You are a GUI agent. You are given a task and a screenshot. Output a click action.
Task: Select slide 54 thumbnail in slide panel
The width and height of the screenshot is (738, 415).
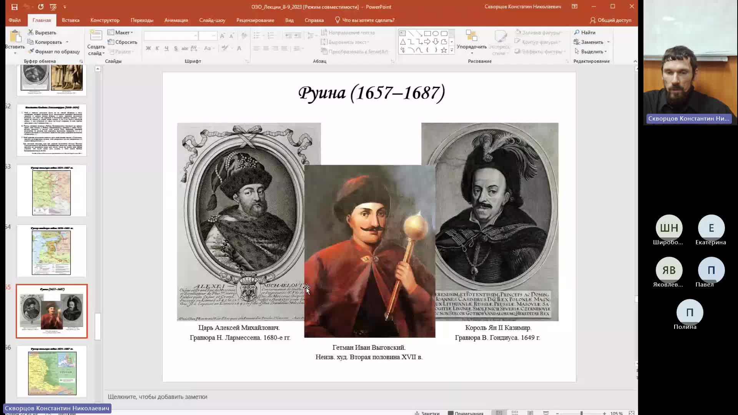coord(52,251)
